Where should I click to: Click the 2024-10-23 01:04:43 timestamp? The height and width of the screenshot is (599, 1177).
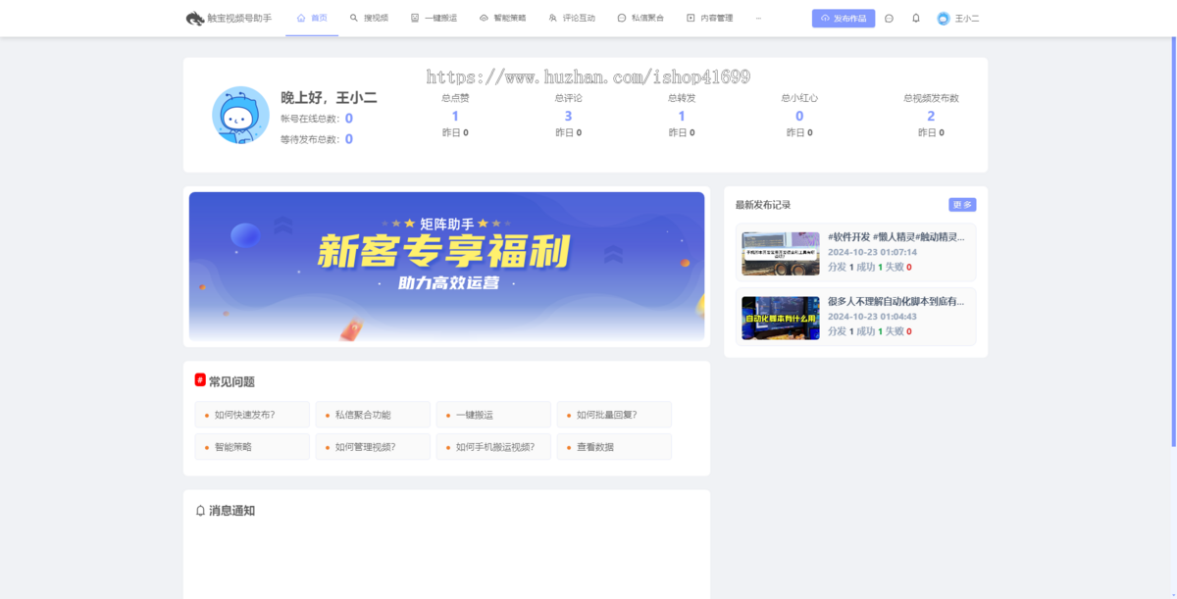(872, 317)
